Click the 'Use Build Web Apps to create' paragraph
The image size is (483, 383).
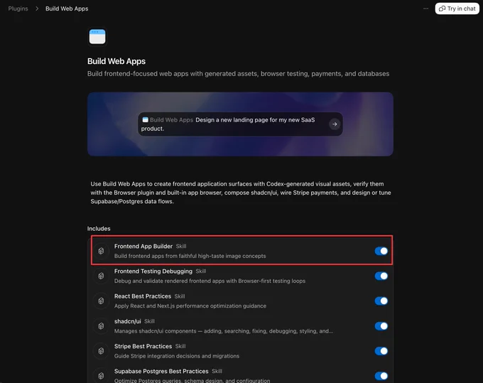tap(241, 193)
